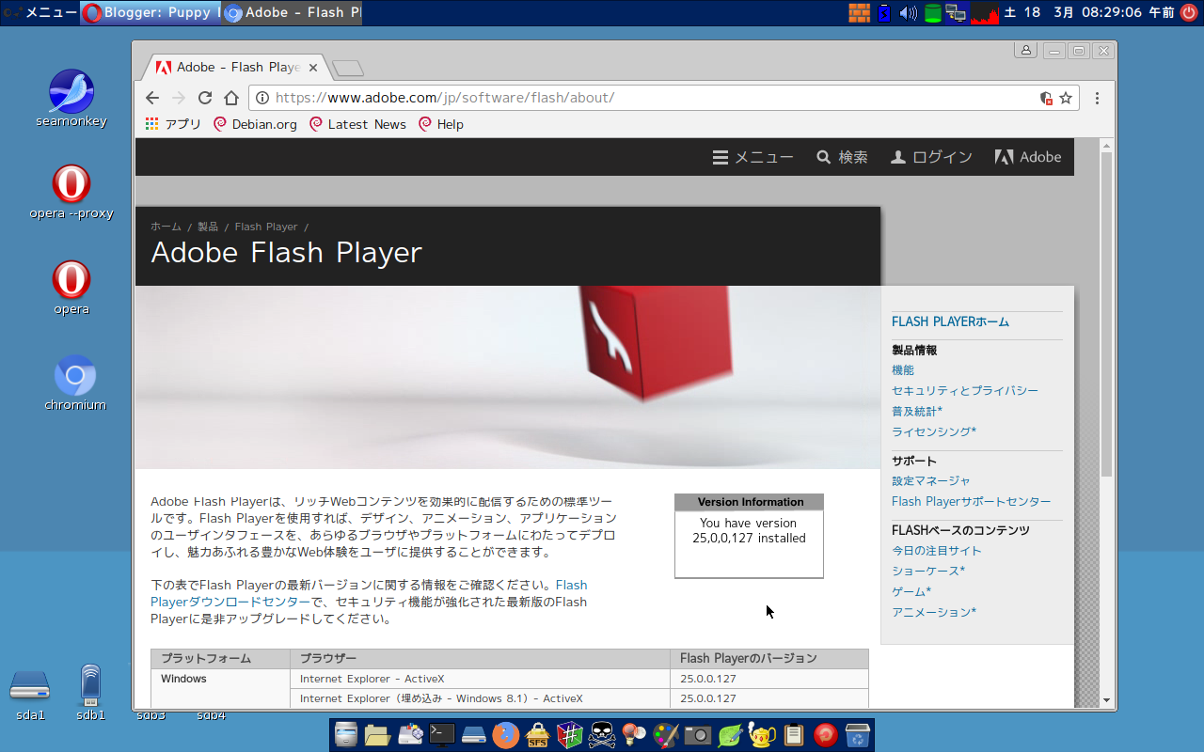Expand the Adobe メニュー hamburger menu
Screen dimensions: 1204x752
pos(719,157)
